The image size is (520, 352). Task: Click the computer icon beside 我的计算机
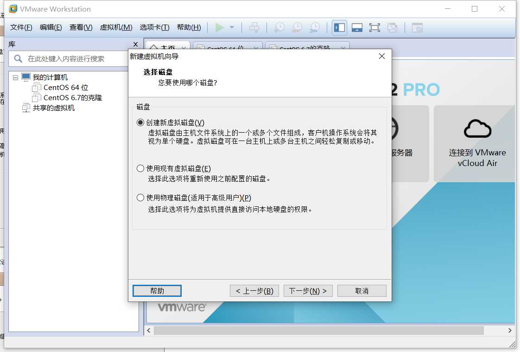(26, 77)
